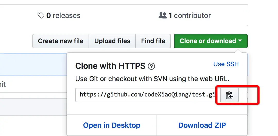
Task: Choose Open in Desktop
Action: click(112, 125)
